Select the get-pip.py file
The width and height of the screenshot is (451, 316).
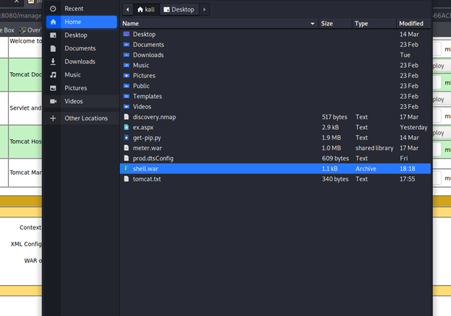[275, 138]
